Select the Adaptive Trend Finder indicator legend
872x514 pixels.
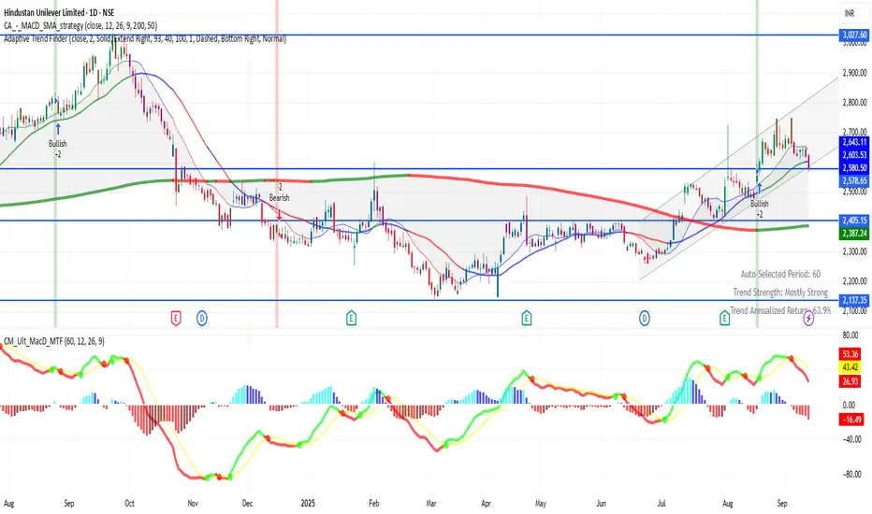click(145, 39)
